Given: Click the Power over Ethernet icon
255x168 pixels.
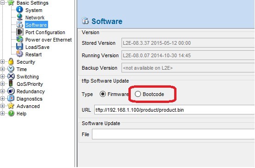Looking at the screenshot, I should (x=20, y=39).
